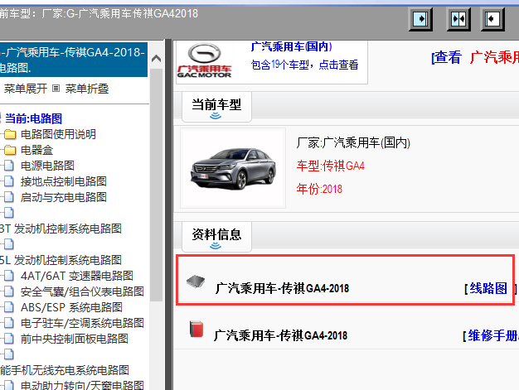
Task: Click the gray chip icon beside 线路图 entry
Action: coord(196,282)
